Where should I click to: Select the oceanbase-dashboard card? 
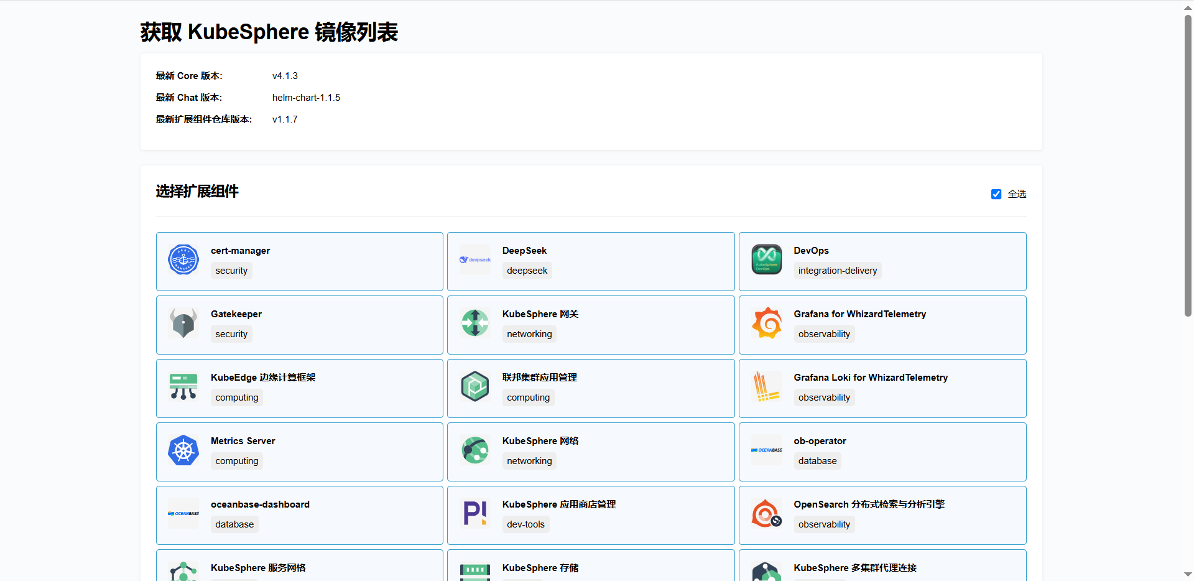300,515
